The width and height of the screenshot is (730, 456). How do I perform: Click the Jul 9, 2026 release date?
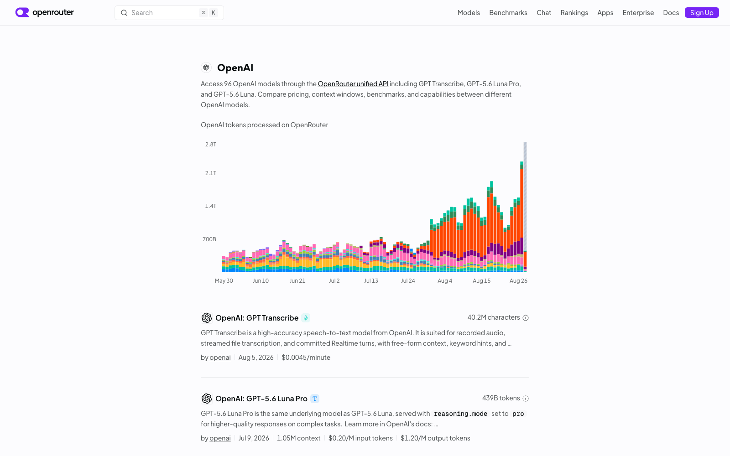(x=254, y=438)
